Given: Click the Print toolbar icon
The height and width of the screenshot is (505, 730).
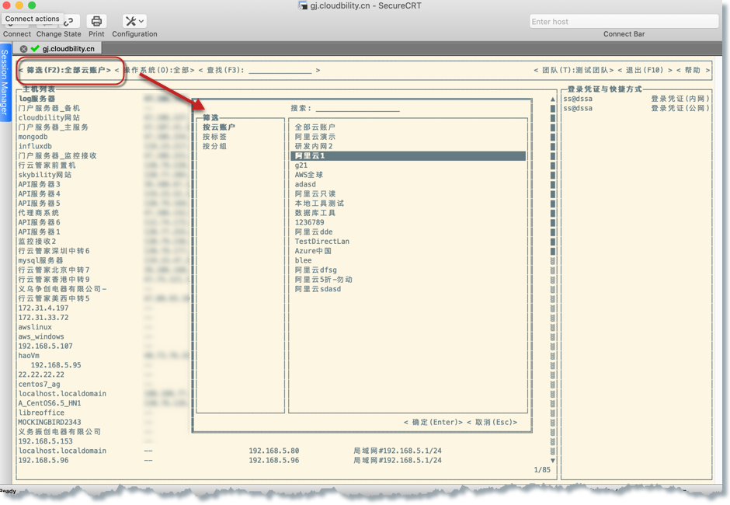Looking at the screenshot, I should coord(96,22).
